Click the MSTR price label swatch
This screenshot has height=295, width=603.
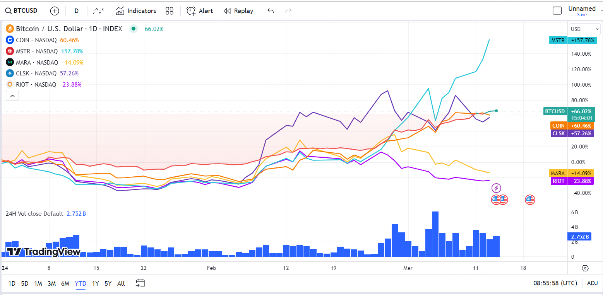tap(558, 40)
